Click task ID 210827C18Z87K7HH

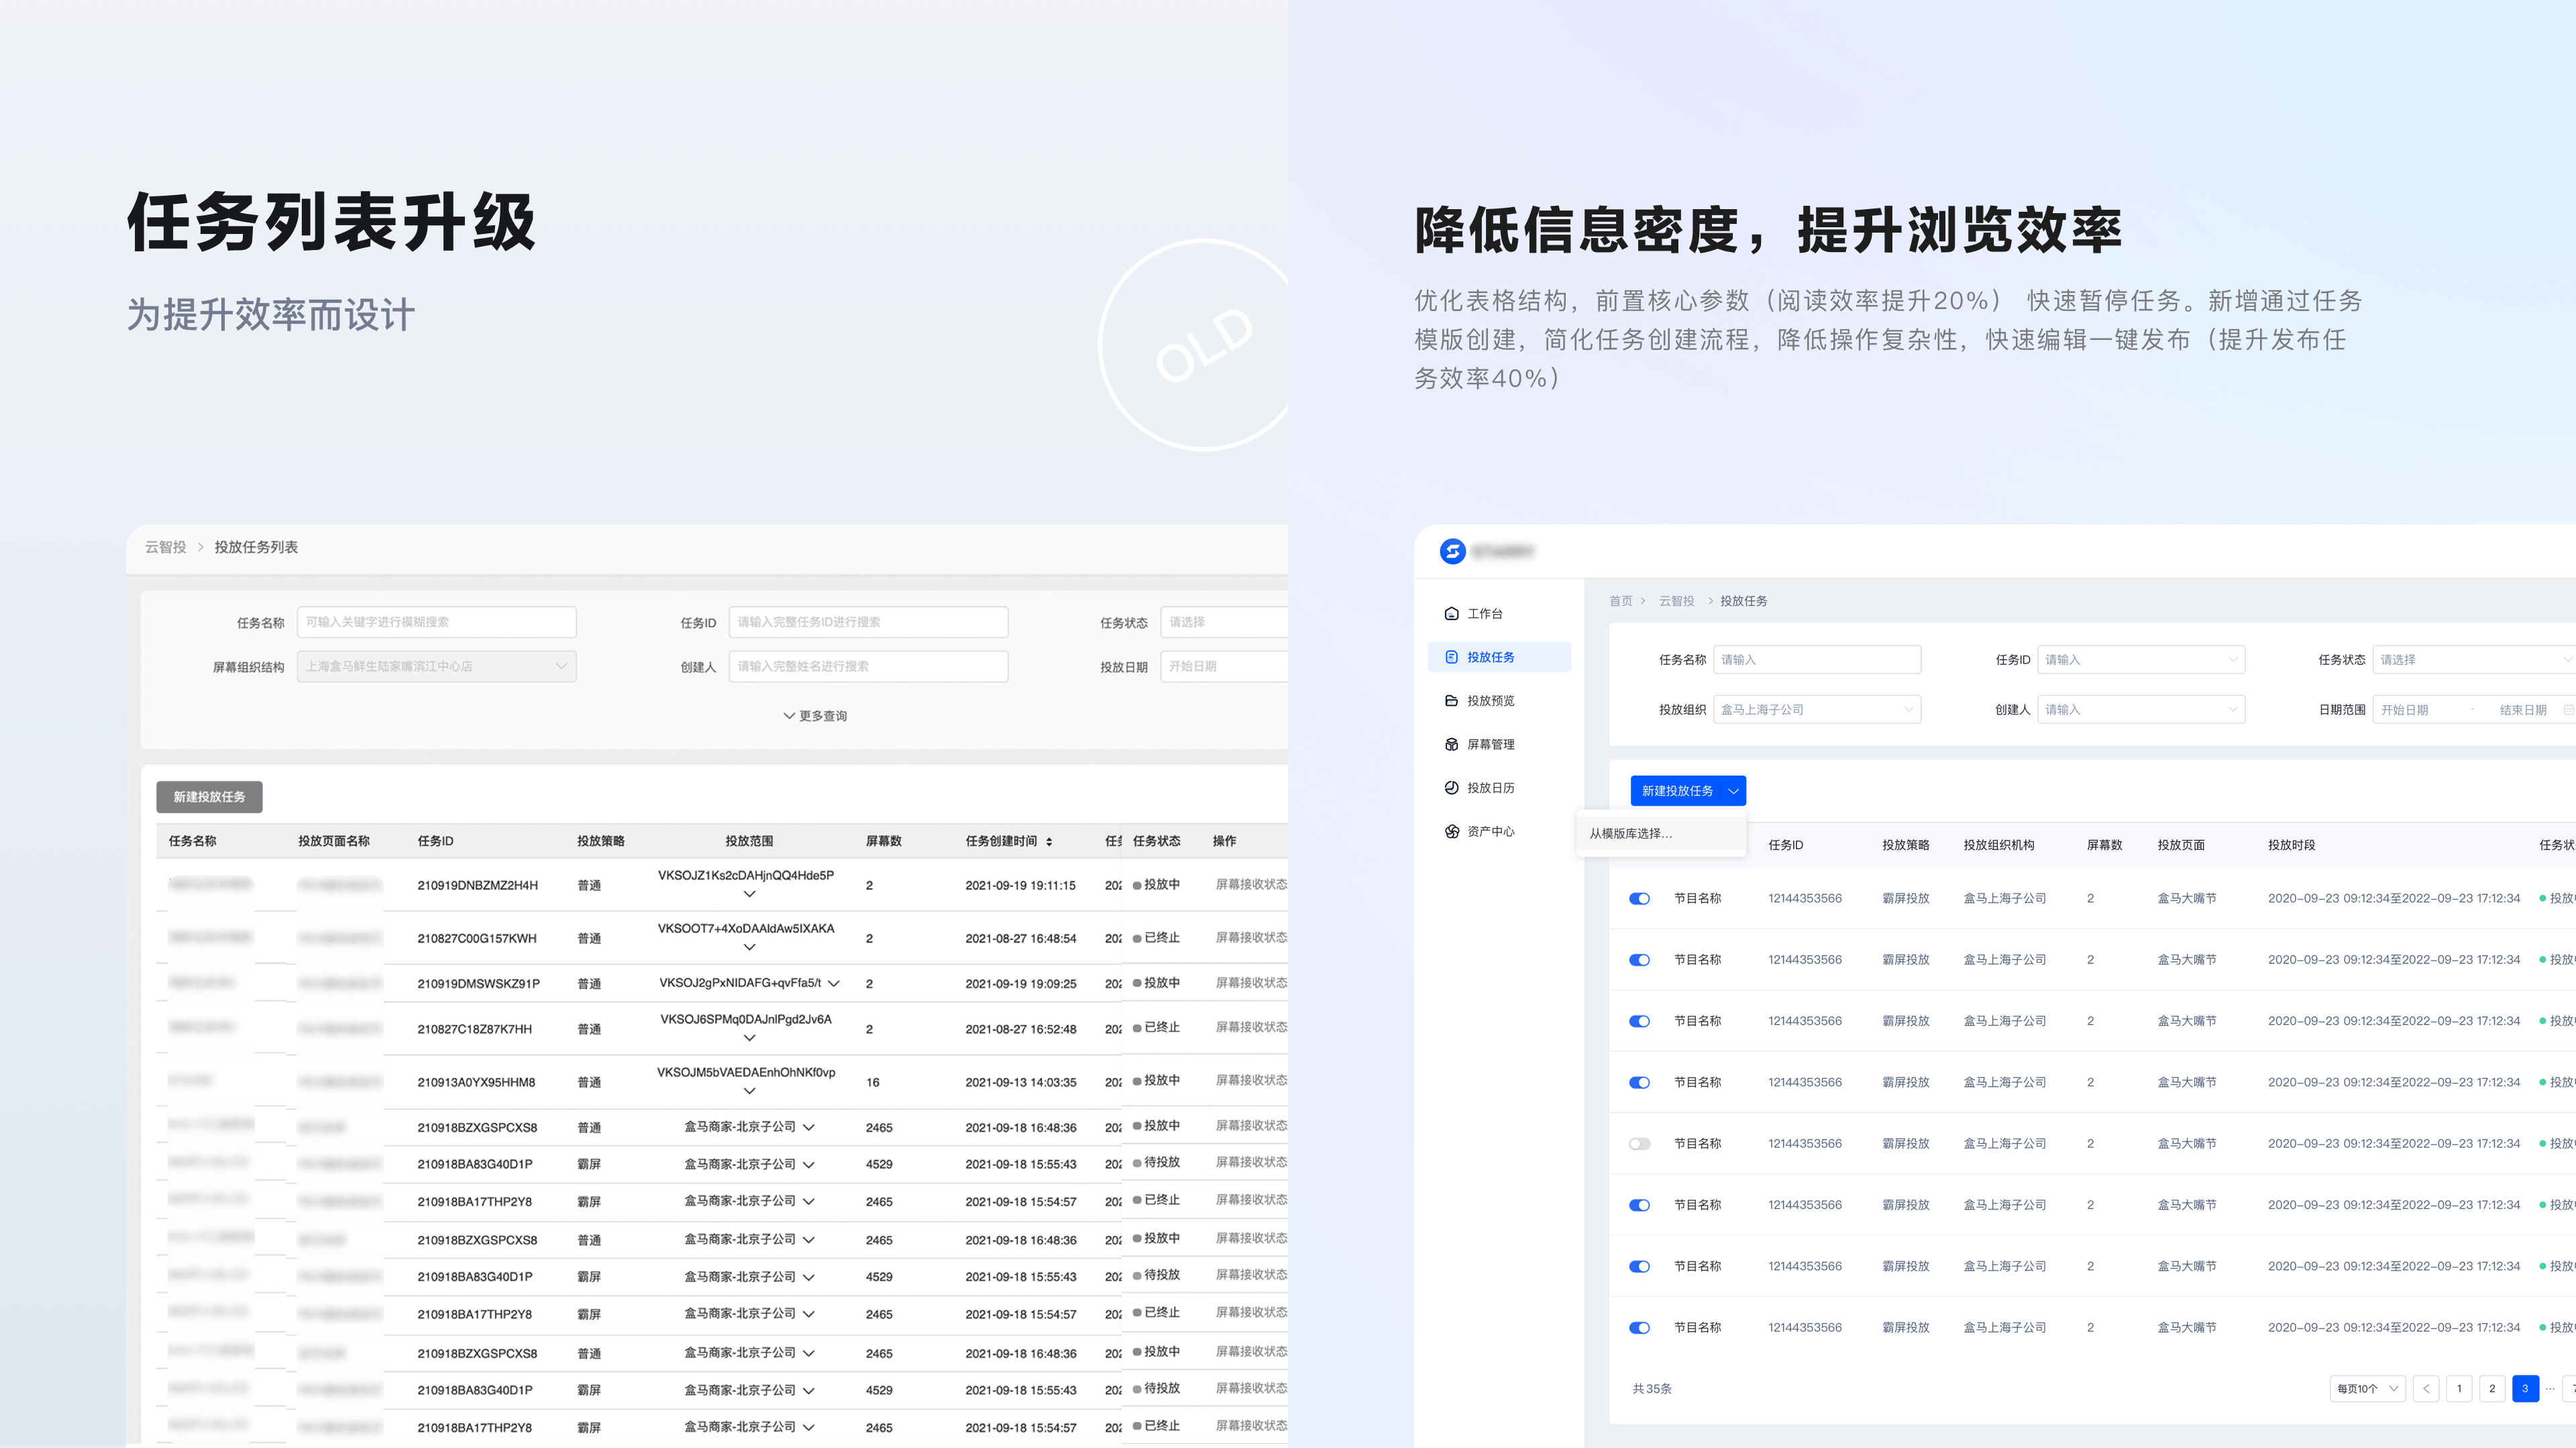(474, 1029)
